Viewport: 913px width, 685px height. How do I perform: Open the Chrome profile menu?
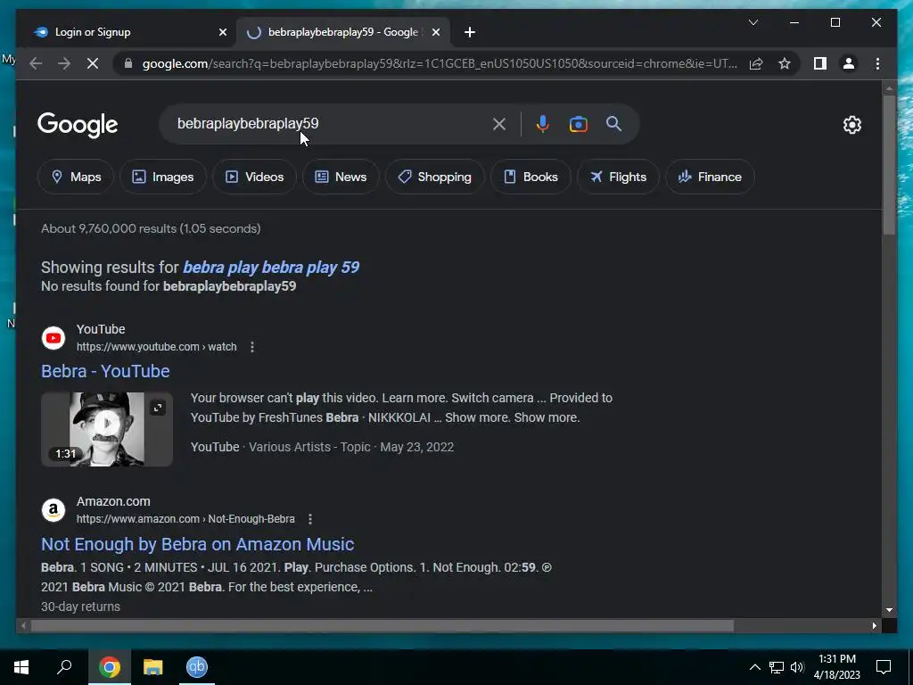[x=849, y=63]
